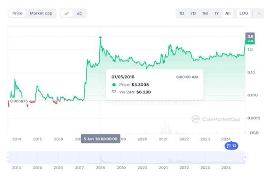Toggle the LOG scale button
The width and height of the screenshot is (267, 177).
[x=243, y=13]
